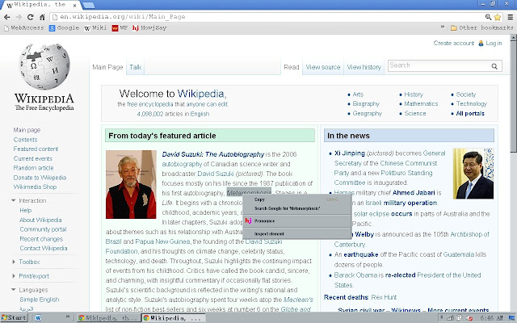This screenshot has height=323, width=517.
Task: Click the David Suzuki photo thumbnail
Action: (131, 185)
